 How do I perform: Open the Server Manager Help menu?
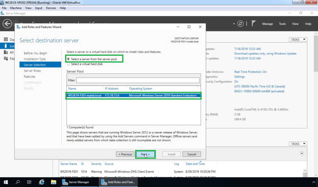(308, 24)
